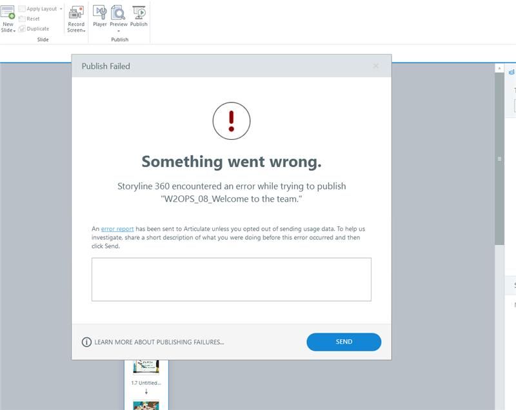Click the Record Screen icon
Screen dimensions: 516x410
76,12
